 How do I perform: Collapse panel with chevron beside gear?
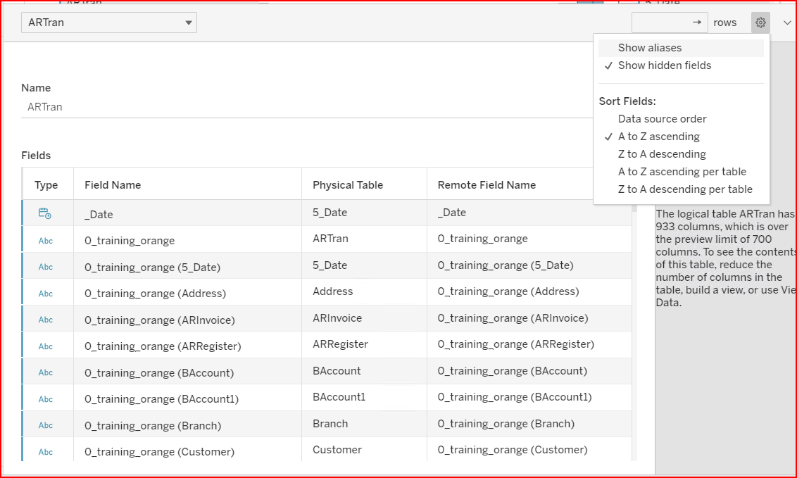click(786, 23)
